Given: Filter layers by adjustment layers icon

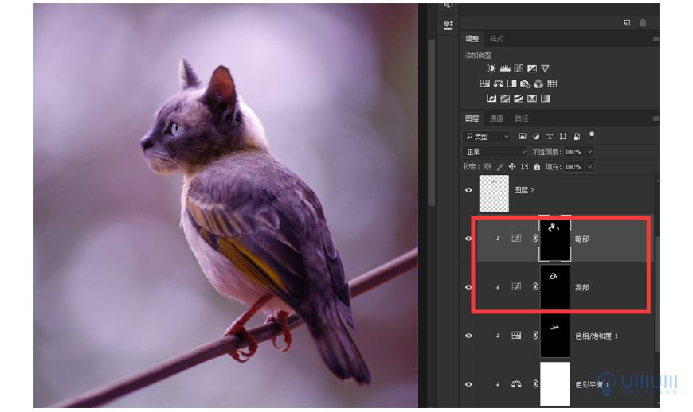Looking at the screenshot, I should pos(536,136).
